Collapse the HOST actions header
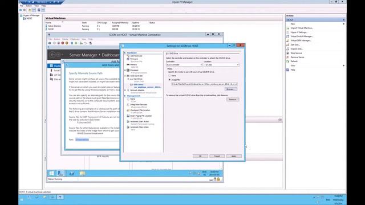 343,20
